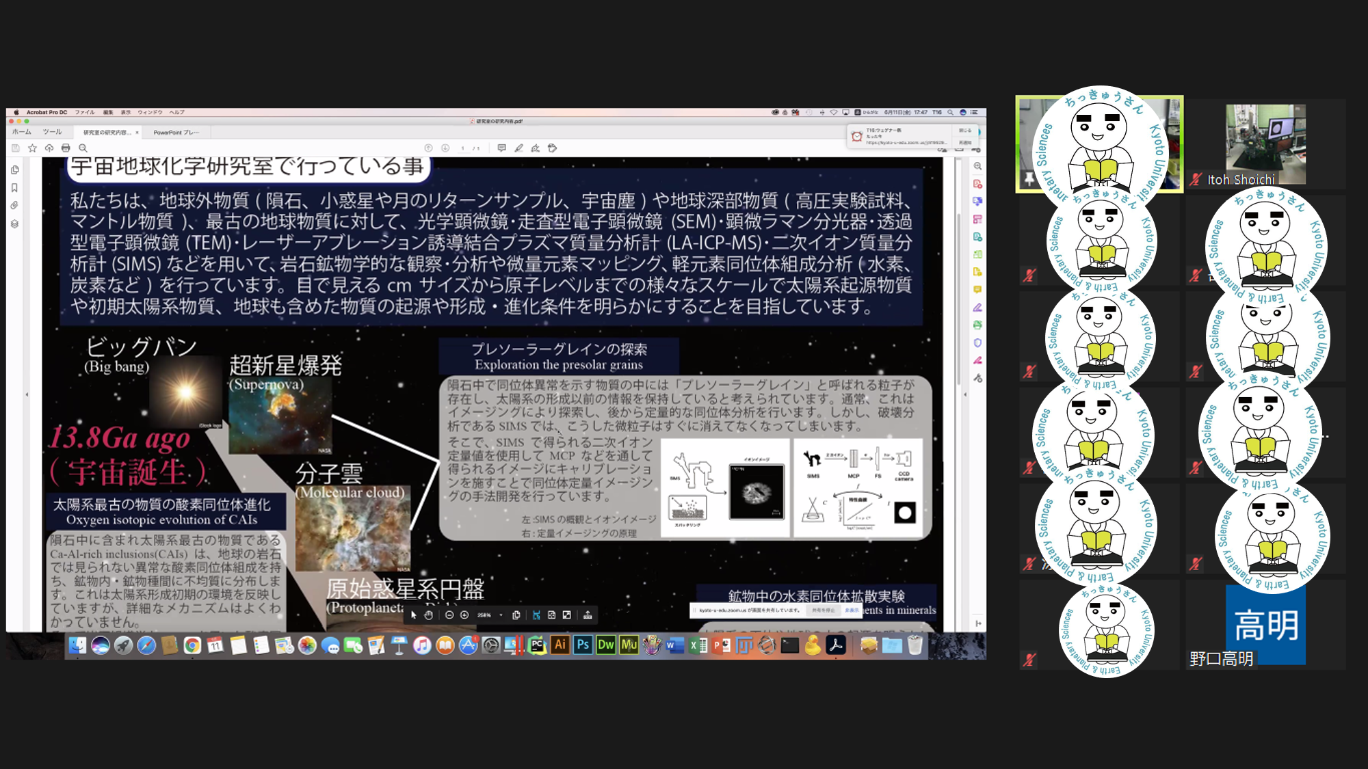Save the PDF using the toolbar disk icon
This screenshot has height=769, width=1368.
tap(16, 148)
